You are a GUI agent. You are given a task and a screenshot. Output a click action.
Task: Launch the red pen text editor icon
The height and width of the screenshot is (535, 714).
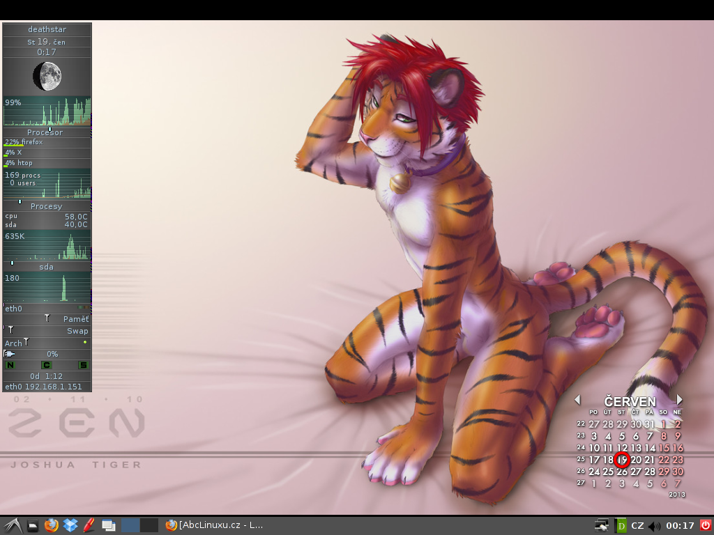[89, 525]
